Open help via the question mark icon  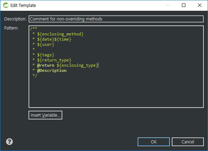[x=9, y=142]
